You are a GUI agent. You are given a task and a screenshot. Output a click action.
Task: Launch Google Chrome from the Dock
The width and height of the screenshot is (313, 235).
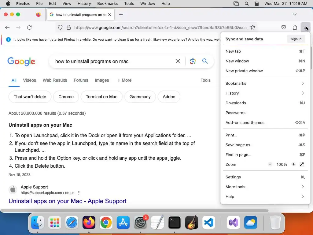(x=106, y=222)
